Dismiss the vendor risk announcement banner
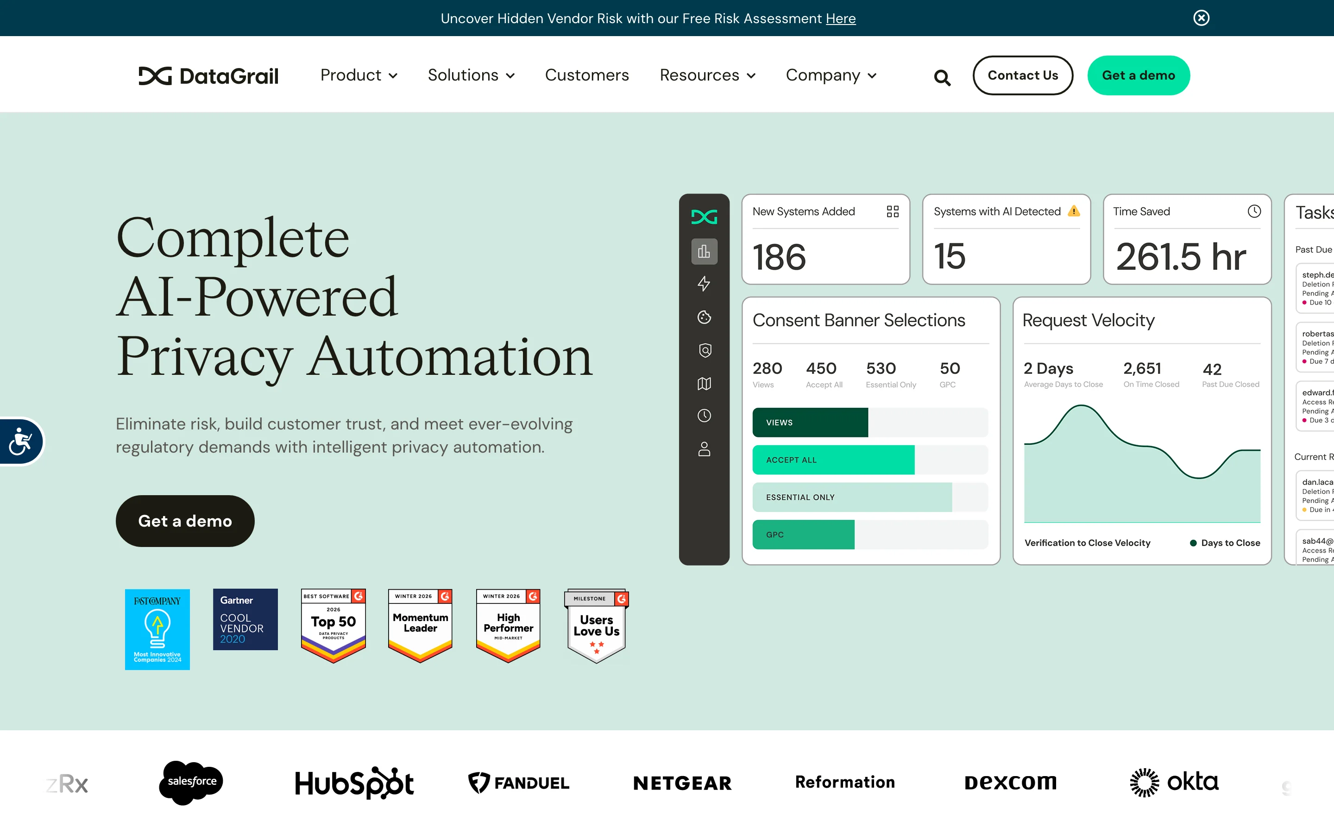This screenshot has width=1334, height=833. [x=1201, y=18]
